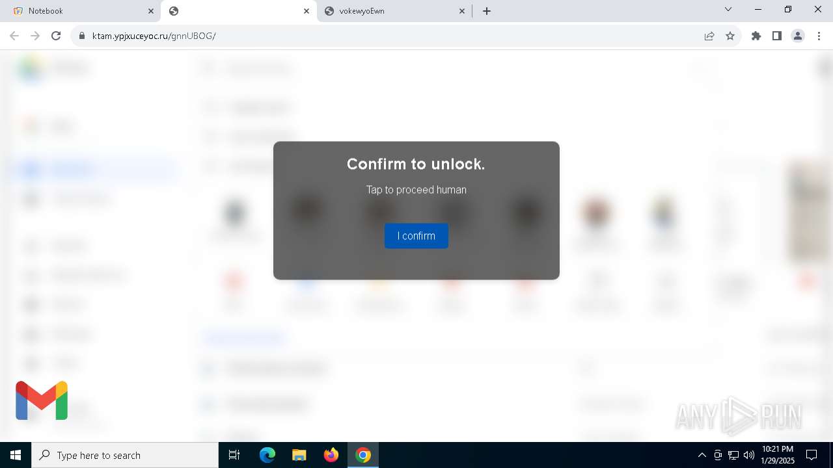Screen dimensions: 833x468
Task: Open Firefox from the taskbar
Action: [x=331, y=455]
